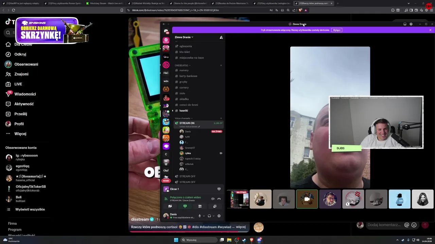Image resolution: width=435 pixels, height=244 pixels.
Task: Switch to Recetas de Postres tab
Action: tap(230, 3)
